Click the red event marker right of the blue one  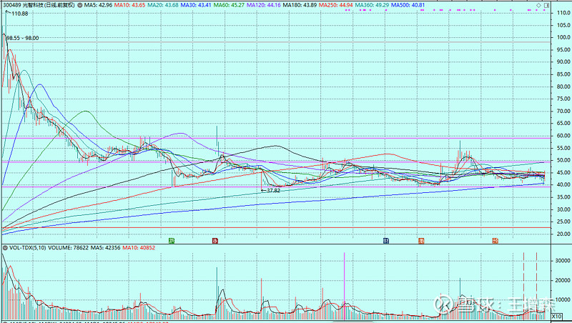(421, 241)
